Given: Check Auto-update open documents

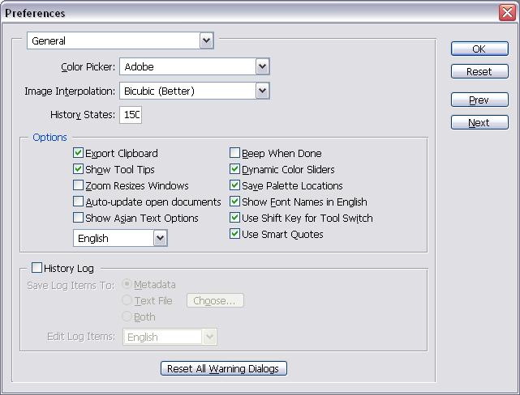Looking at the screenshot, I should point(79,202).
